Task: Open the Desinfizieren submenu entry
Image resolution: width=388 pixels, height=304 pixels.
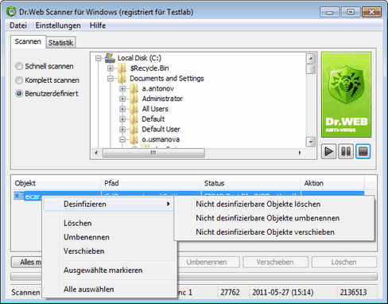Action: point(109,205)
